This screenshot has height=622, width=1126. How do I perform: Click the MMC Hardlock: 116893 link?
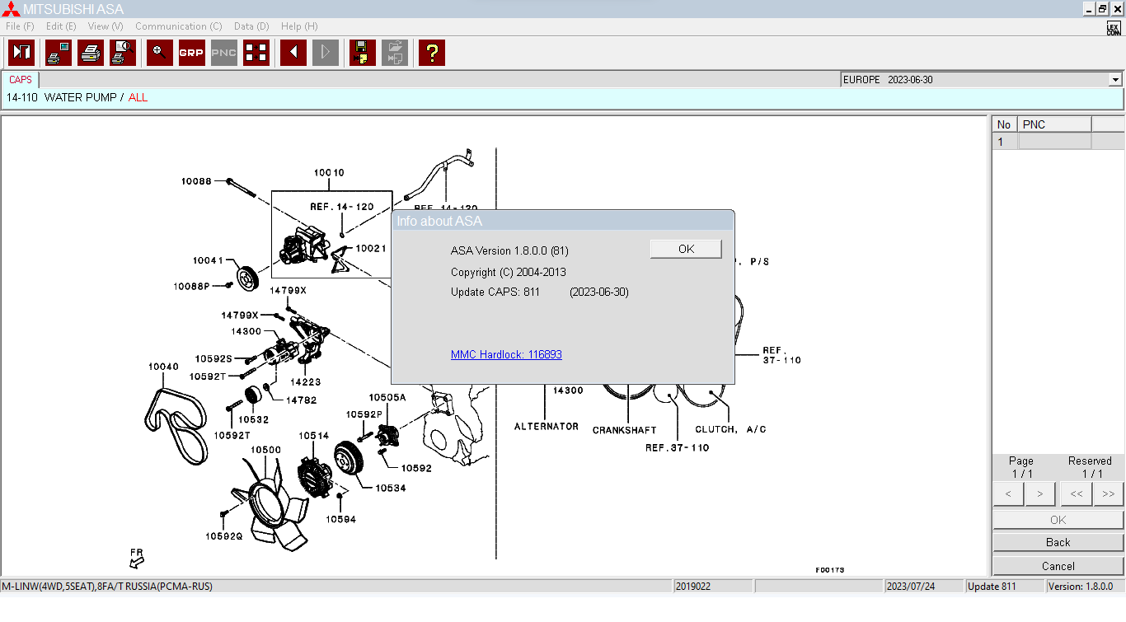coord(506,354)
